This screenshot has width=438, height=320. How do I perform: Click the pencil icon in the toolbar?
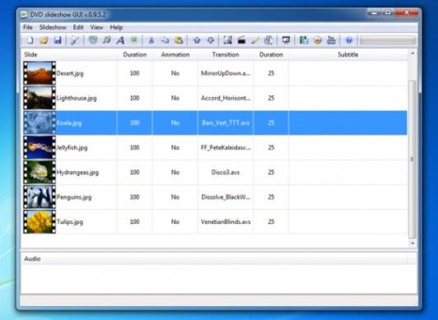pos(255,40)
